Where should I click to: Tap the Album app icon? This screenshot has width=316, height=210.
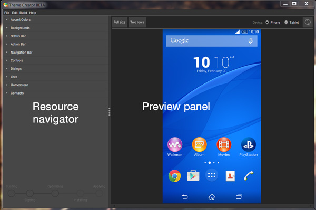tap(199, 144)
